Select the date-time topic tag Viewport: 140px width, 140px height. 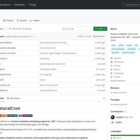[115, 53]
